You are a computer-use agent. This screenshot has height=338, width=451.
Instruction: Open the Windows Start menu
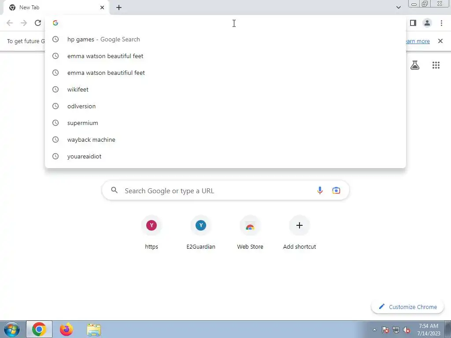coord(12,329)
